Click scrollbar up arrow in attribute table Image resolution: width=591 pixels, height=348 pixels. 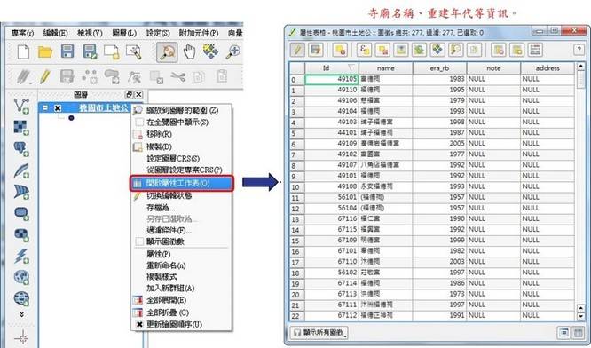pos(581,67)
